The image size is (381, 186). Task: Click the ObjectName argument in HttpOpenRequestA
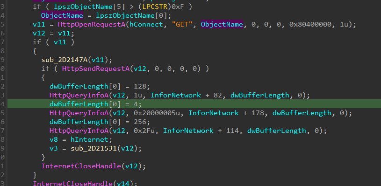point(222,24)
